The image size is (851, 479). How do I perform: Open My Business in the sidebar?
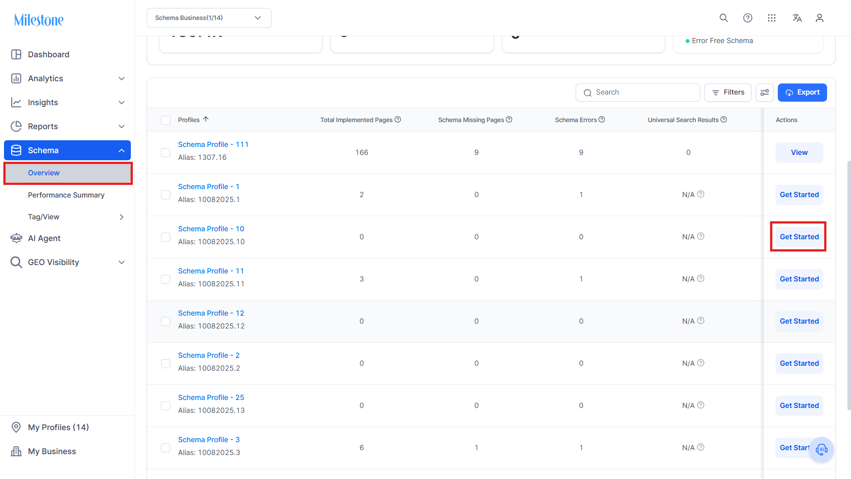(x=67, y=451)
